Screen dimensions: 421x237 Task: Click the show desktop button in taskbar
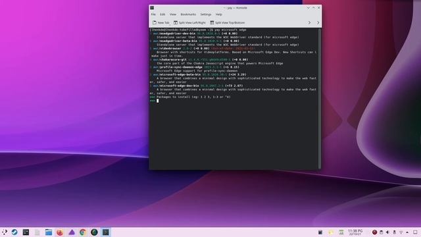pyautogui.click(x=415, y=232)
